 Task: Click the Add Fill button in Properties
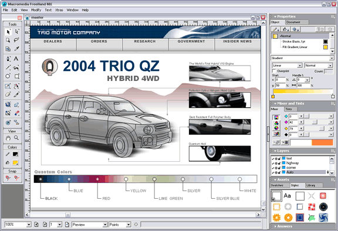(x=286, y=29)
